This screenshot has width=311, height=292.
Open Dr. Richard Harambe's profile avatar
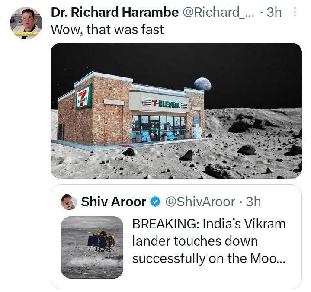pos(26,23)
